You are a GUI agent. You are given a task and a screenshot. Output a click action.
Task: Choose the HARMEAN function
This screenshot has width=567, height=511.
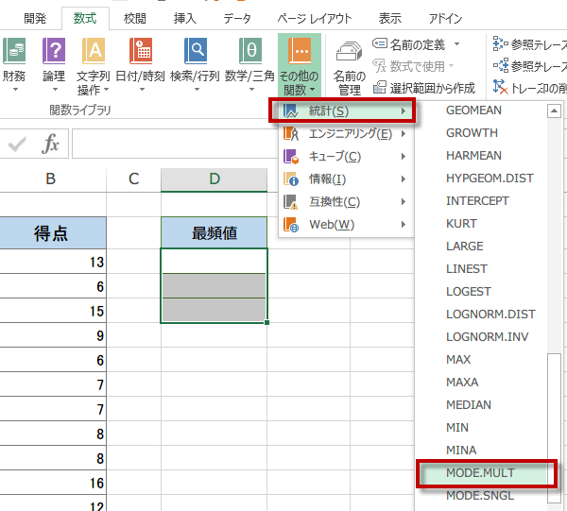click(473, 156)
